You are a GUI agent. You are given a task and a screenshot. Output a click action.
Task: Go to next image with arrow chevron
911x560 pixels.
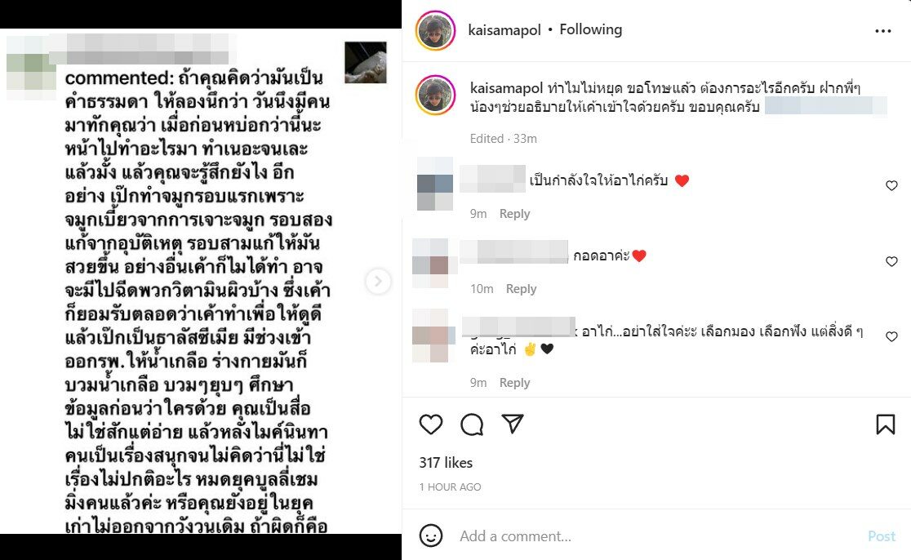coord(378,281)
